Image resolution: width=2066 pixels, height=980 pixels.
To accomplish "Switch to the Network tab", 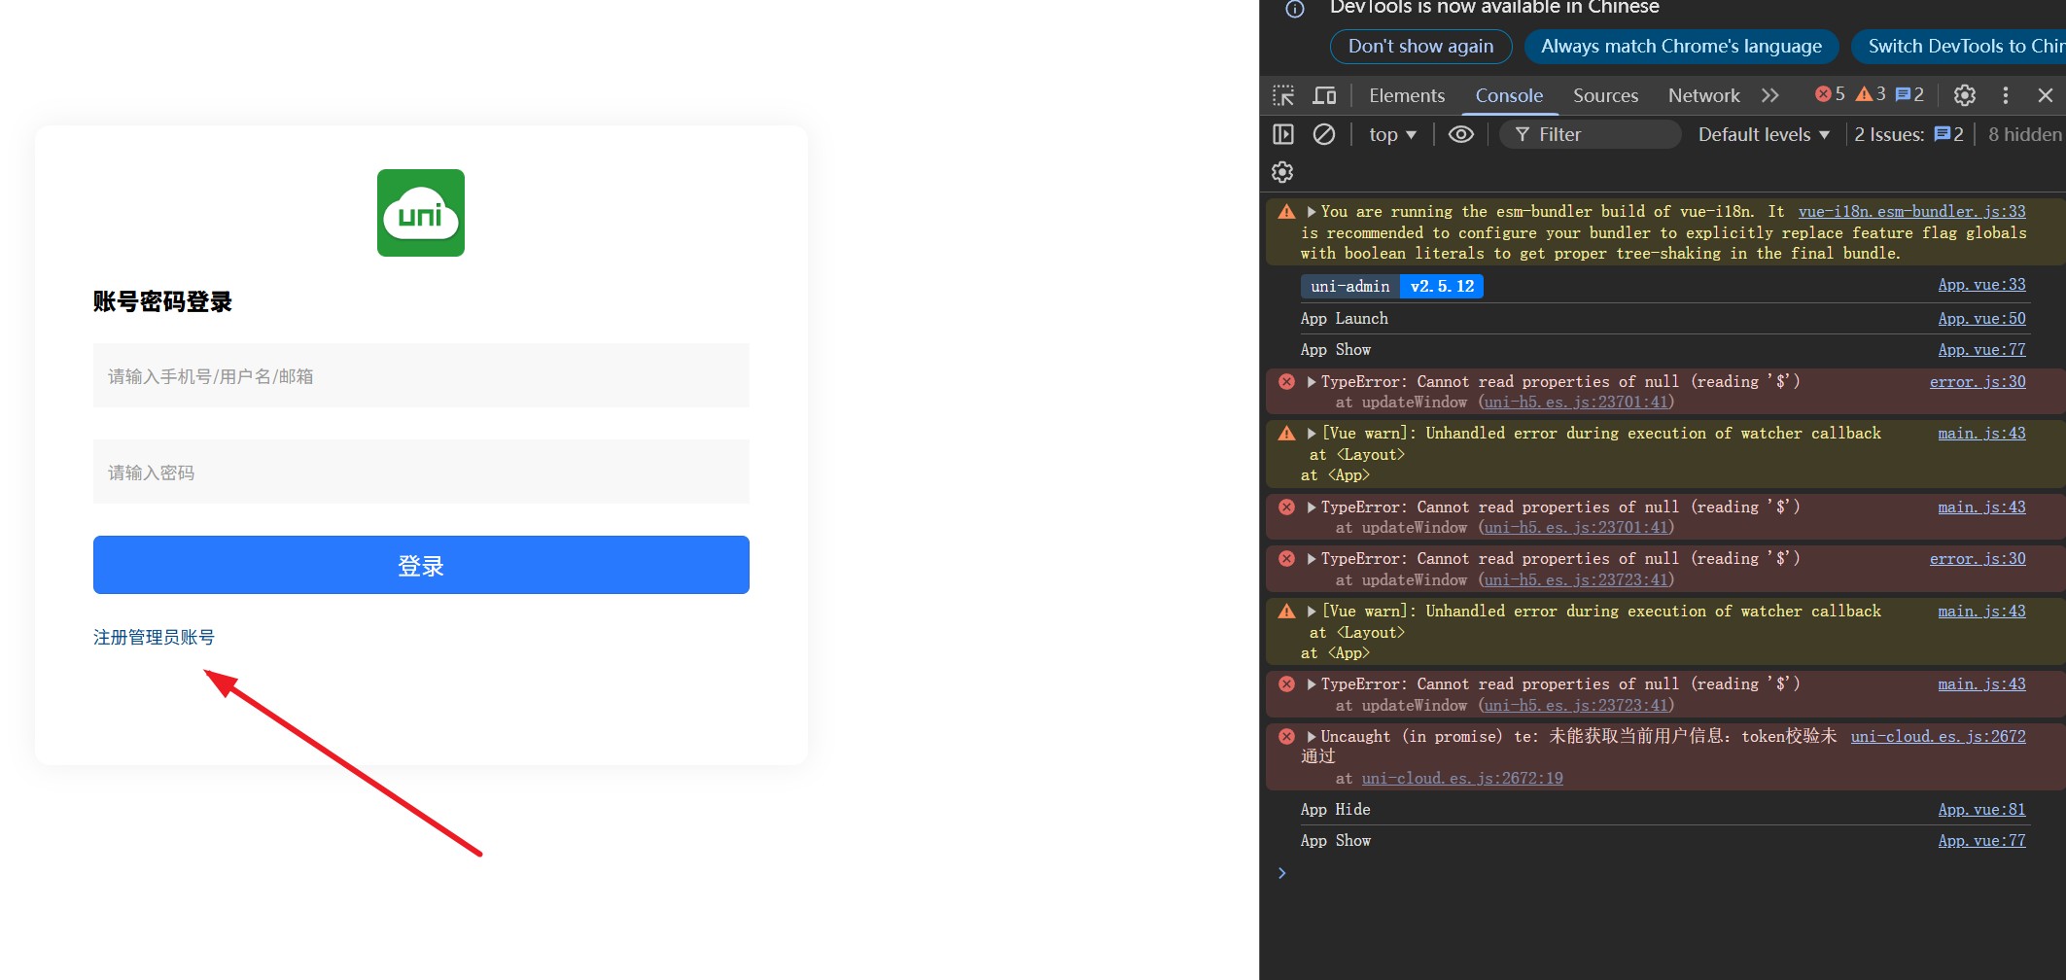I will [1703, 95].
